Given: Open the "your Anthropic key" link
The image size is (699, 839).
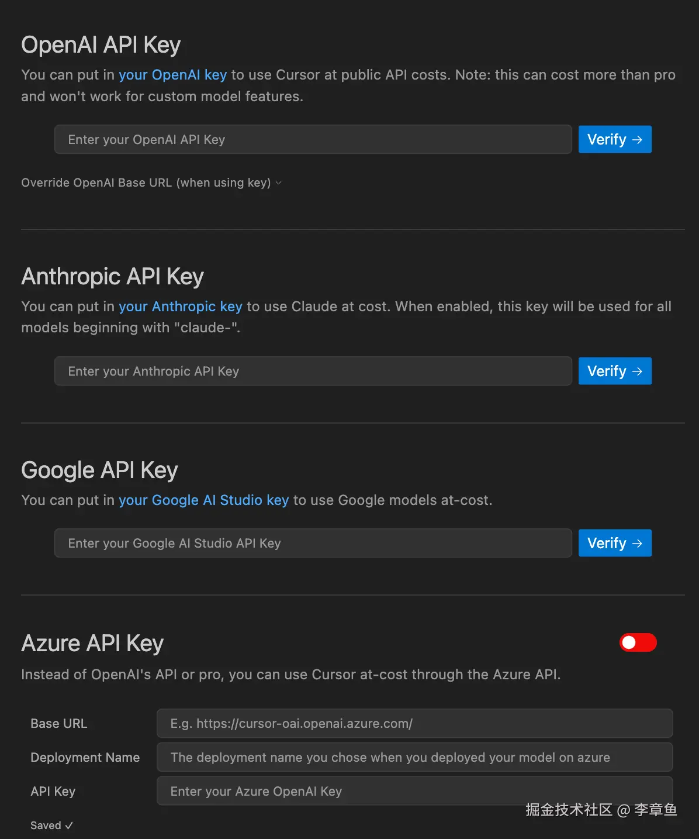Looking at the screenshot, I should [180, 307].
